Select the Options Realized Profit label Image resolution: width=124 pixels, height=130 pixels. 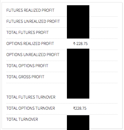coord(30,44)
